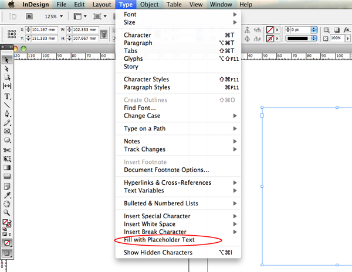Select the Scissors tool
This screenshot has width=352, height=272.
(6, 150)
